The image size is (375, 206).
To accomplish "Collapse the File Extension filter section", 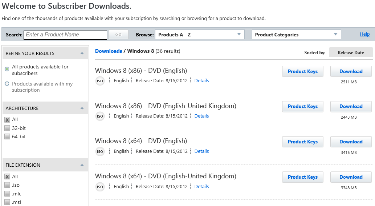I will 82,165.
